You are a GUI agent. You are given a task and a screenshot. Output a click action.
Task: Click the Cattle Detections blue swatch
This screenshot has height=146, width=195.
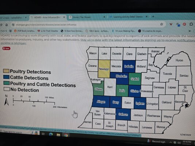6,77
